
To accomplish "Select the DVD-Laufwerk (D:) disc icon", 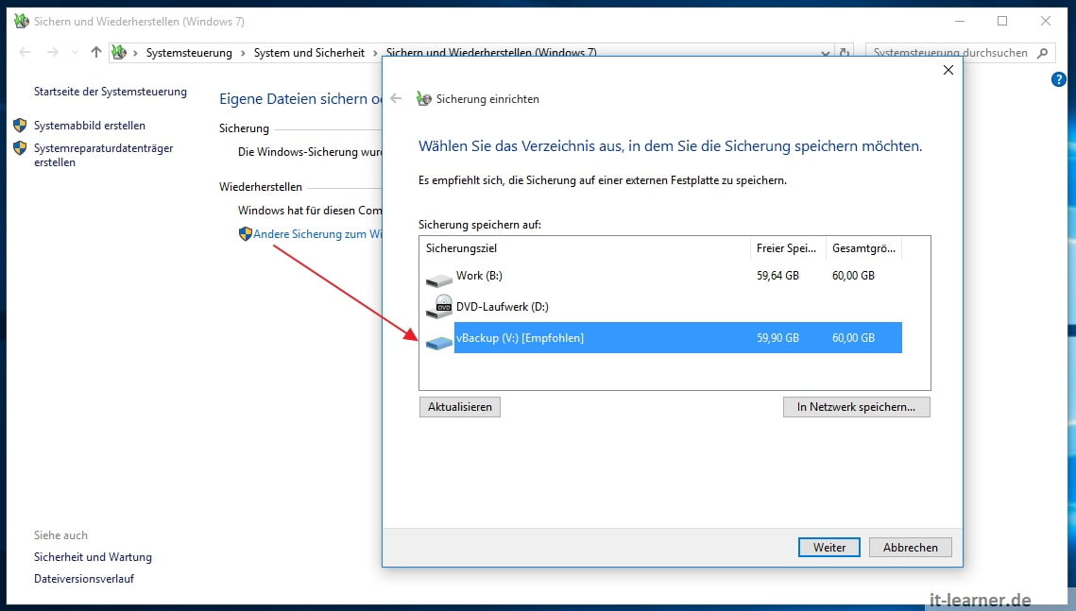I will 440,306.
